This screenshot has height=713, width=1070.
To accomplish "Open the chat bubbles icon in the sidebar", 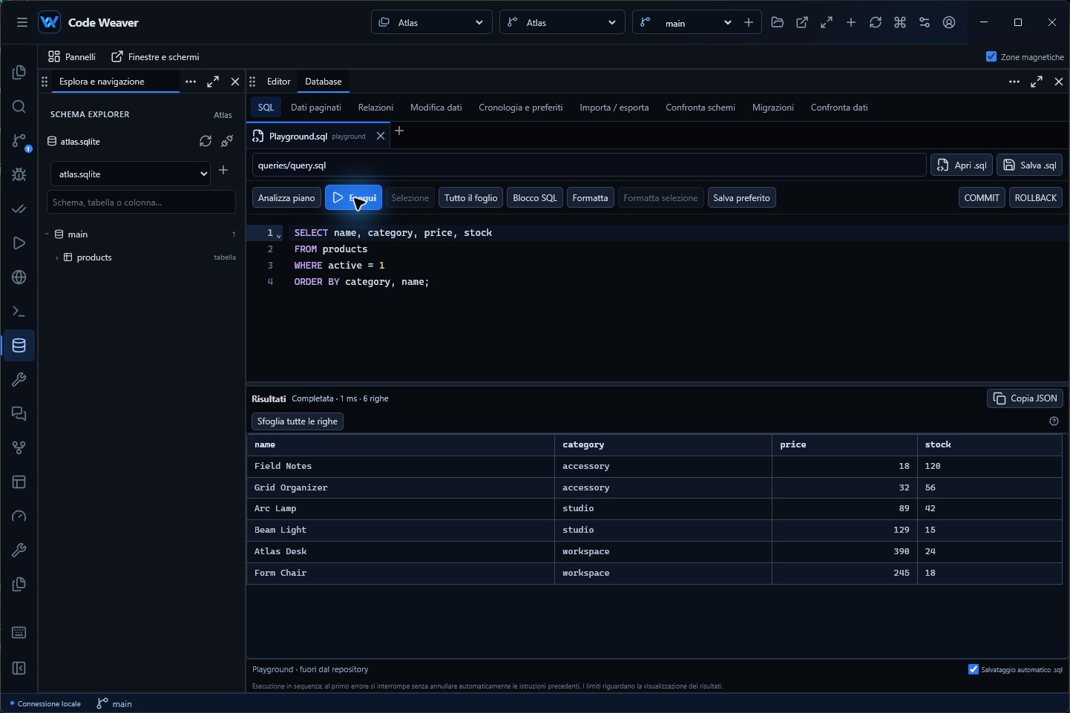I will coord(19,414).
